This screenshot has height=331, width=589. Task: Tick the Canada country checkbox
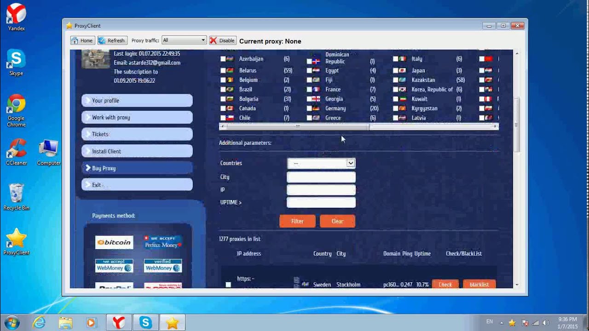(223, 108)
